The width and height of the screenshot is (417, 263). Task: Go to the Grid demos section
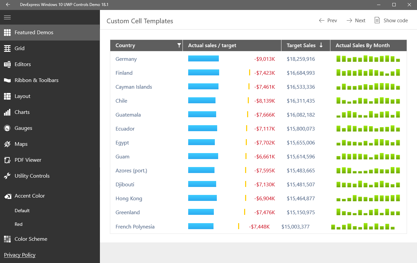19,48
